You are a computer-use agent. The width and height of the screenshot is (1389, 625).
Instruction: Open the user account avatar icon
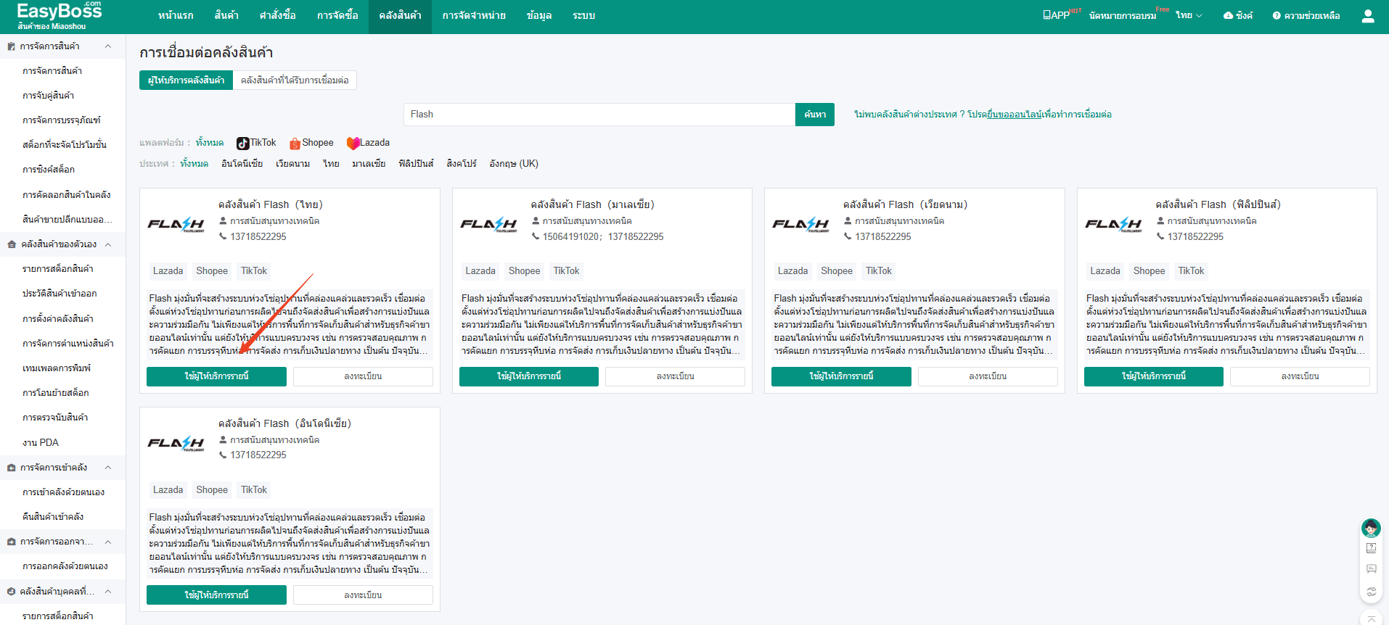(x=1368, y=15)
